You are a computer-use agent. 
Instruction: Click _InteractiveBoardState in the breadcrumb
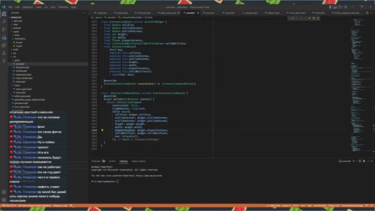[x=131, y=18]
